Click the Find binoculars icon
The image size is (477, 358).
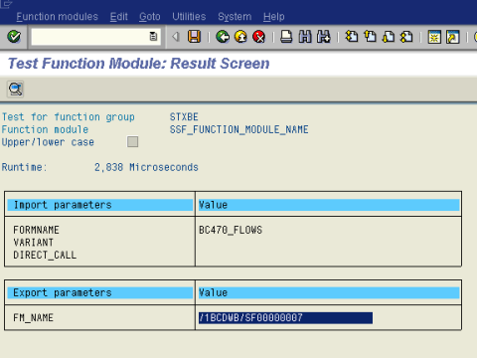305,37
